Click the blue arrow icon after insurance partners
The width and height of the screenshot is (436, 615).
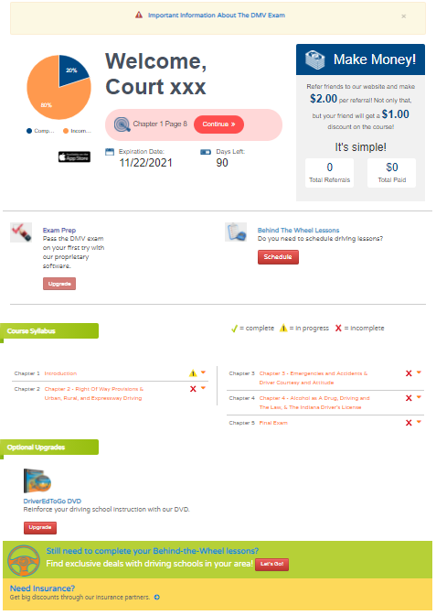pos(156,598)
